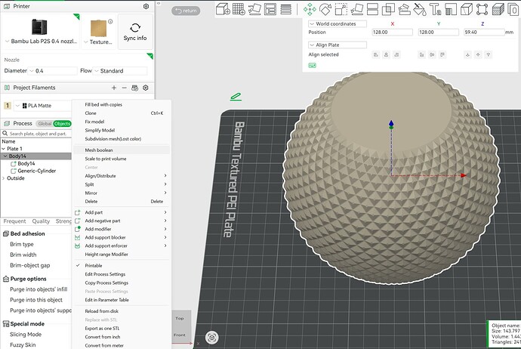Image resolution: width=521 pixels, height=349 pixels.
Task: Select the Color painting bucket tool
Action: click(x=420, y=9)
